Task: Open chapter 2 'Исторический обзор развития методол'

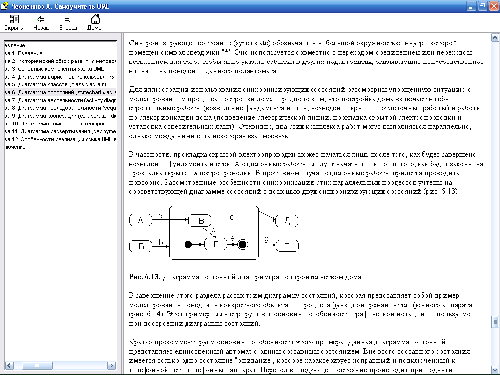Action: point(61,61)
